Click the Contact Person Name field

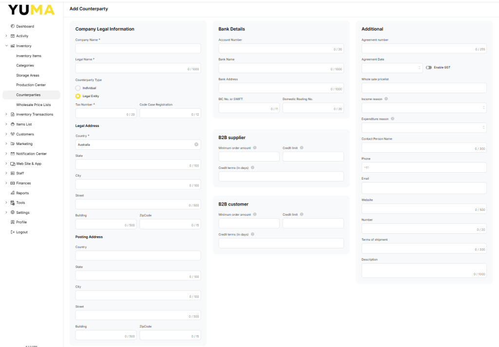424,147
